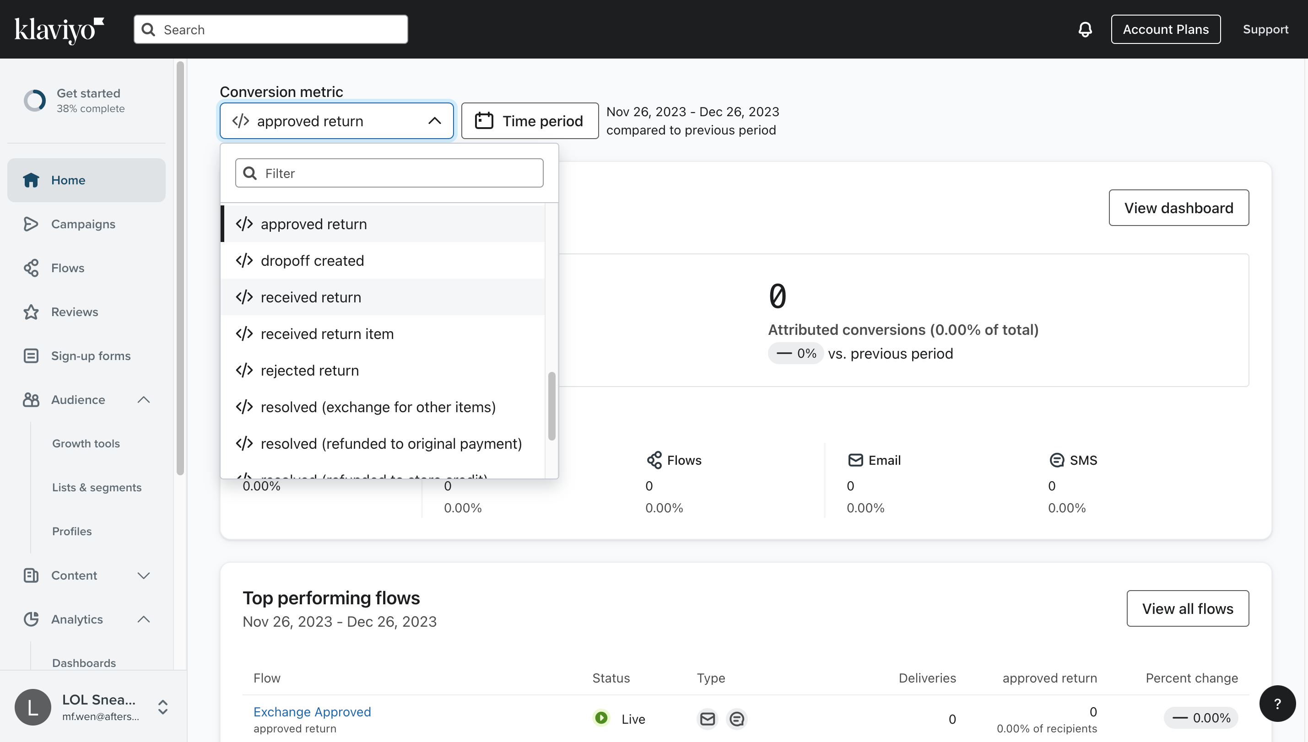This screenshot has height=742, width=1308.
Task: Click the Flows icon in performance stats
Action: [x=655, y=460]
